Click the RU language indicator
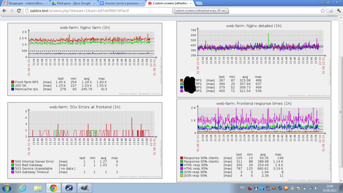The image size is (343, 193). pyautogui.click(x=242, y=187)
